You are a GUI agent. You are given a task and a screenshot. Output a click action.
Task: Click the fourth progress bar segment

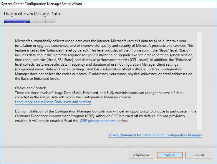click(40, 21)
